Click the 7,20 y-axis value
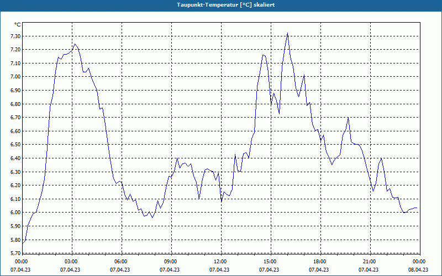The width and height of the screenshot is (442, 276). pyautogui.click(x=15, y=50)
